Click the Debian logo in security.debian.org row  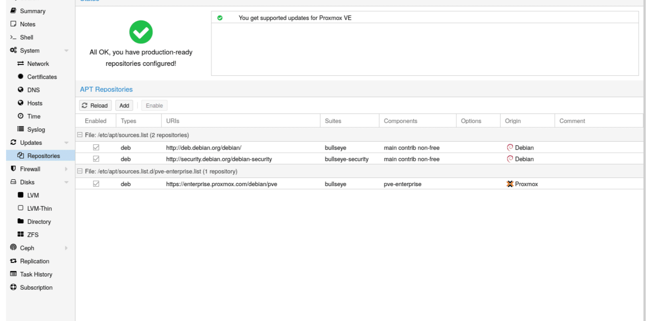(510, 159)
